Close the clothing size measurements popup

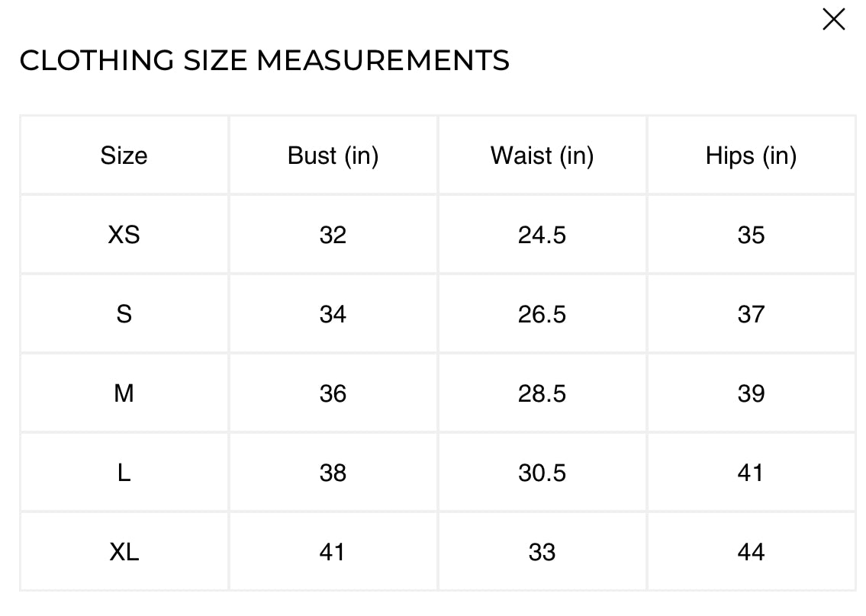(x=833, y=20)
